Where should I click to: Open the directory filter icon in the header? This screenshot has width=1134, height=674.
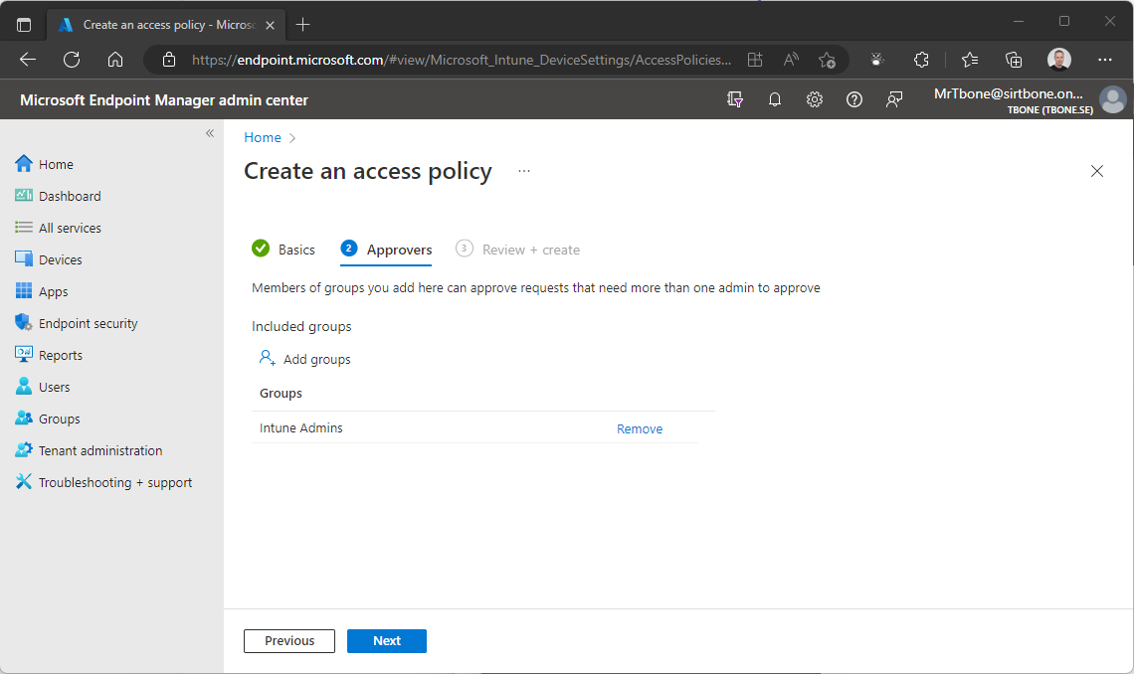[x=734, y=99]
